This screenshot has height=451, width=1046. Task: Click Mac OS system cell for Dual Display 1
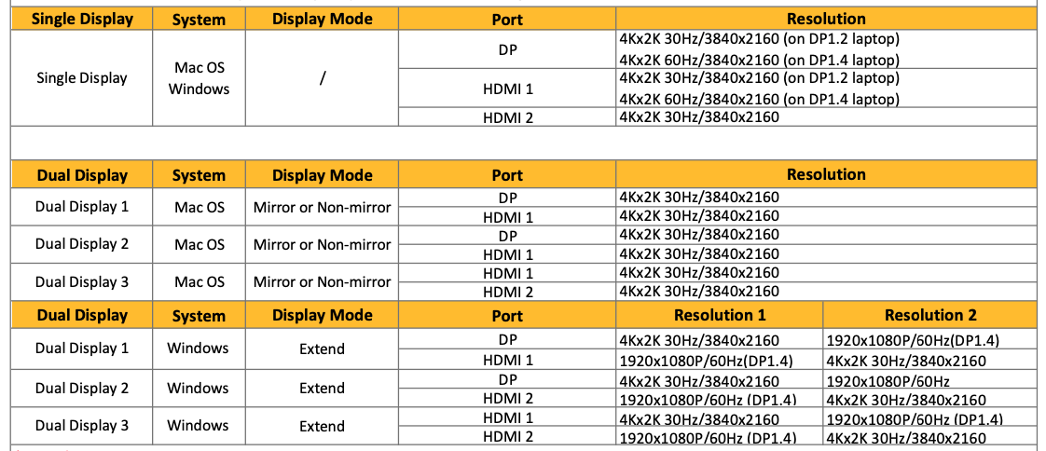200,207
